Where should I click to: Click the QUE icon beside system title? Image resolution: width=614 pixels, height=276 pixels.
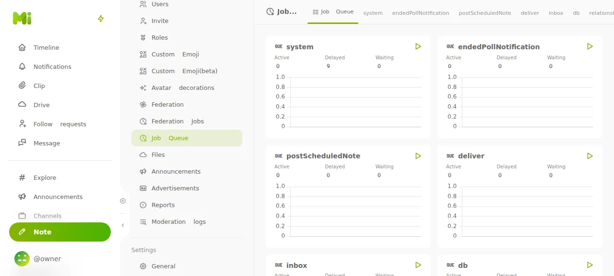click(x=279, y=46)
